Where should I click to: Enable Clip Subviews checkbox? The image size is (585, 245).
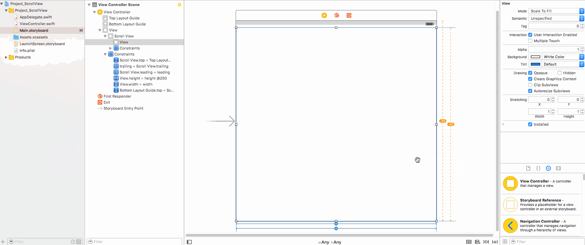tap(530, 85)
